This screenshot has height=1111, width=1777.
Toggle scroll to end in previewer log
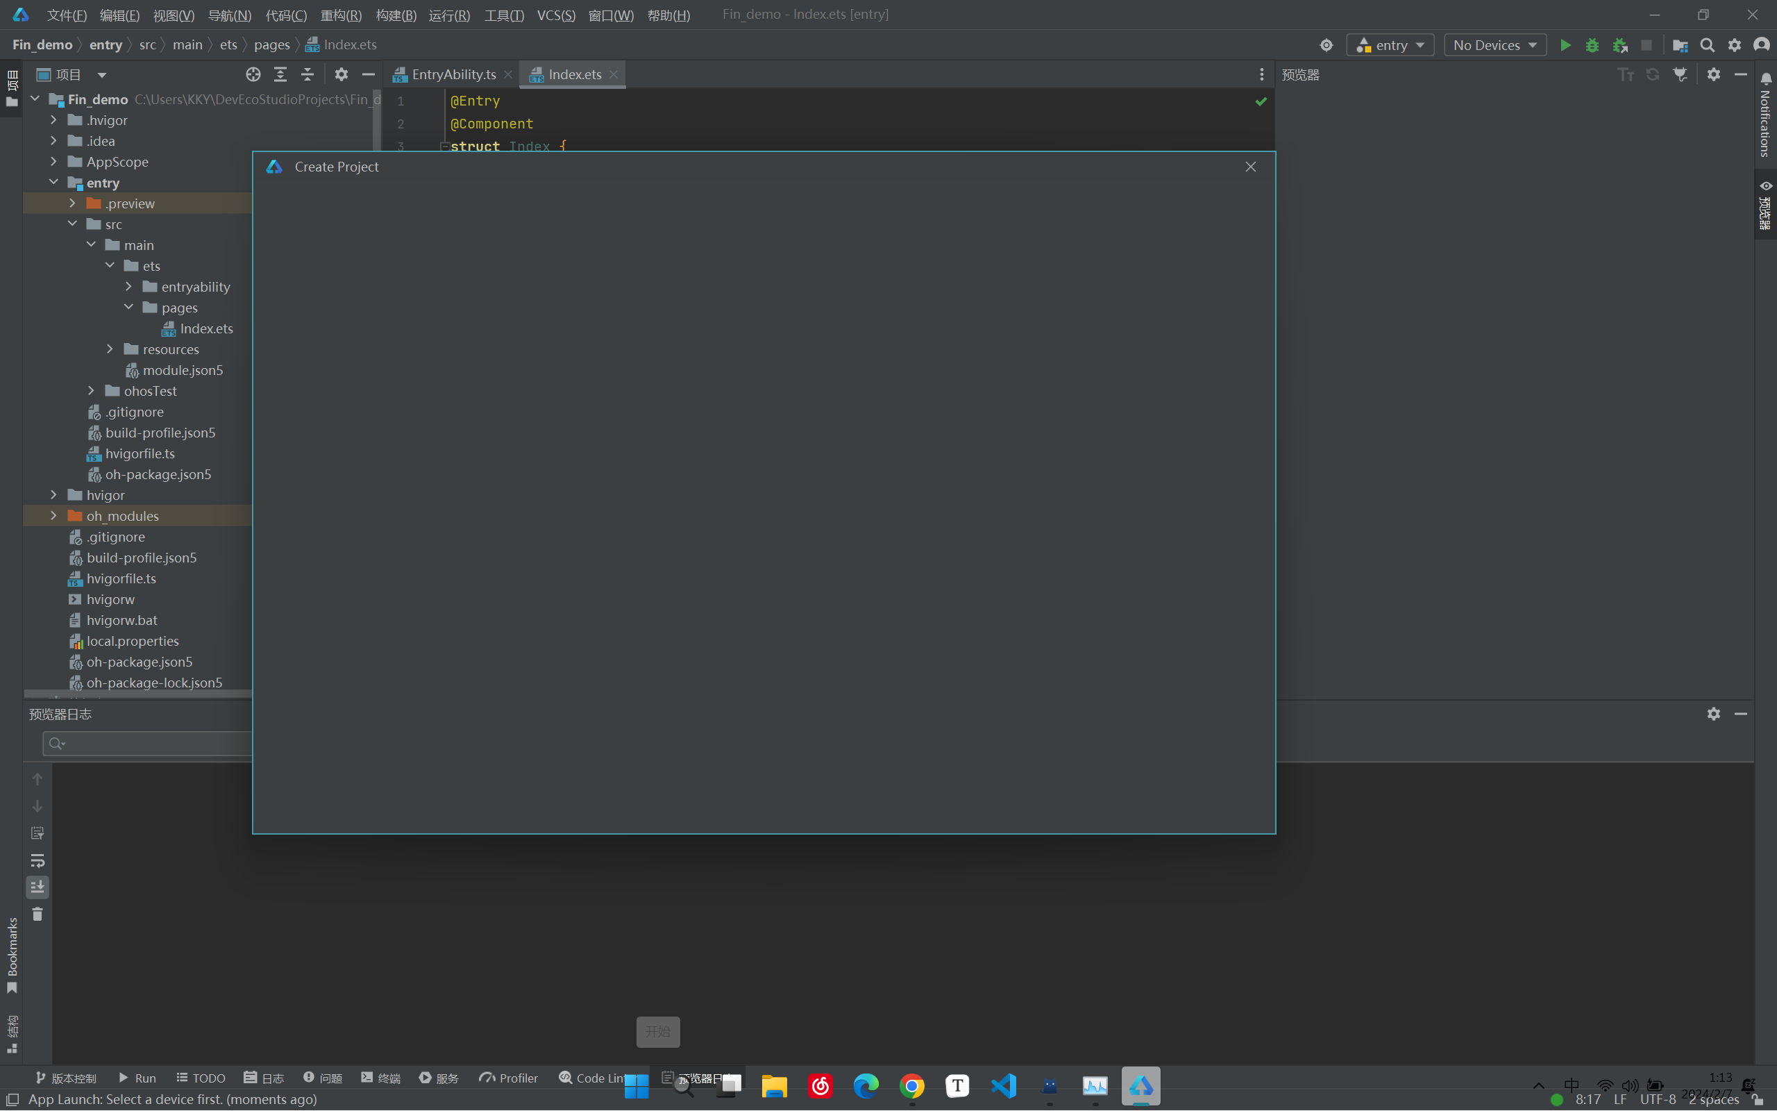click(x=37, y=887)
